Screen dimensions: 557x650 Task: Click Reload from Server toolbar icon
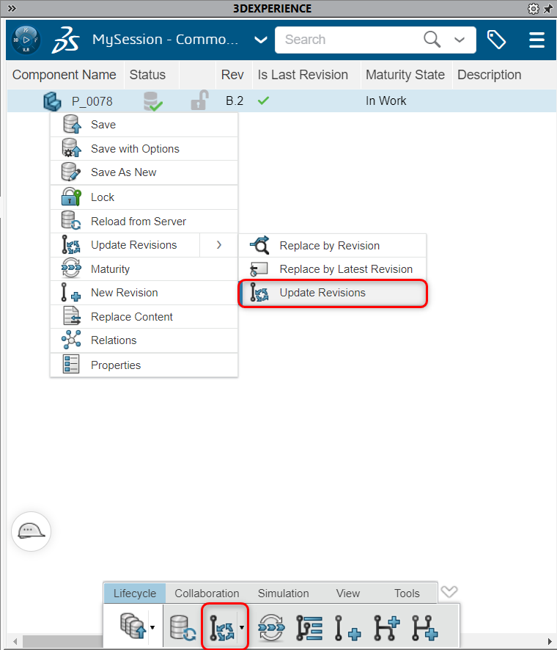click(x=183, y=627)
